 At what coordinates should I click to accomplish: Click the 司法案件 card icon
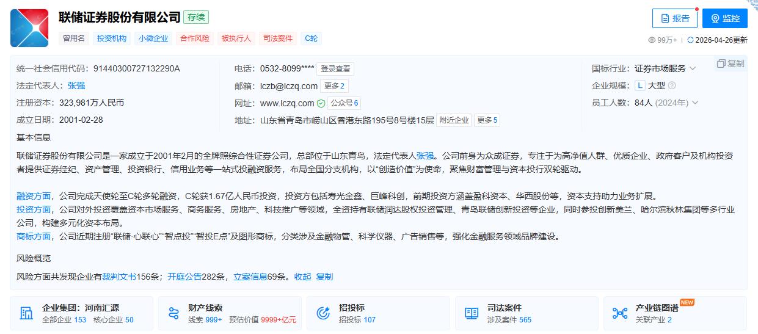(472, 314)
